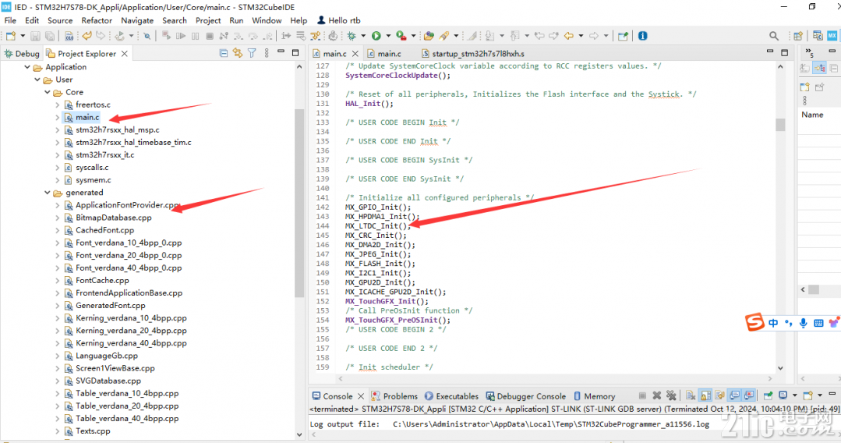Collapse the User folder
Image resolution: width=841 pixels, height=443 pixels.
[37, 80]
